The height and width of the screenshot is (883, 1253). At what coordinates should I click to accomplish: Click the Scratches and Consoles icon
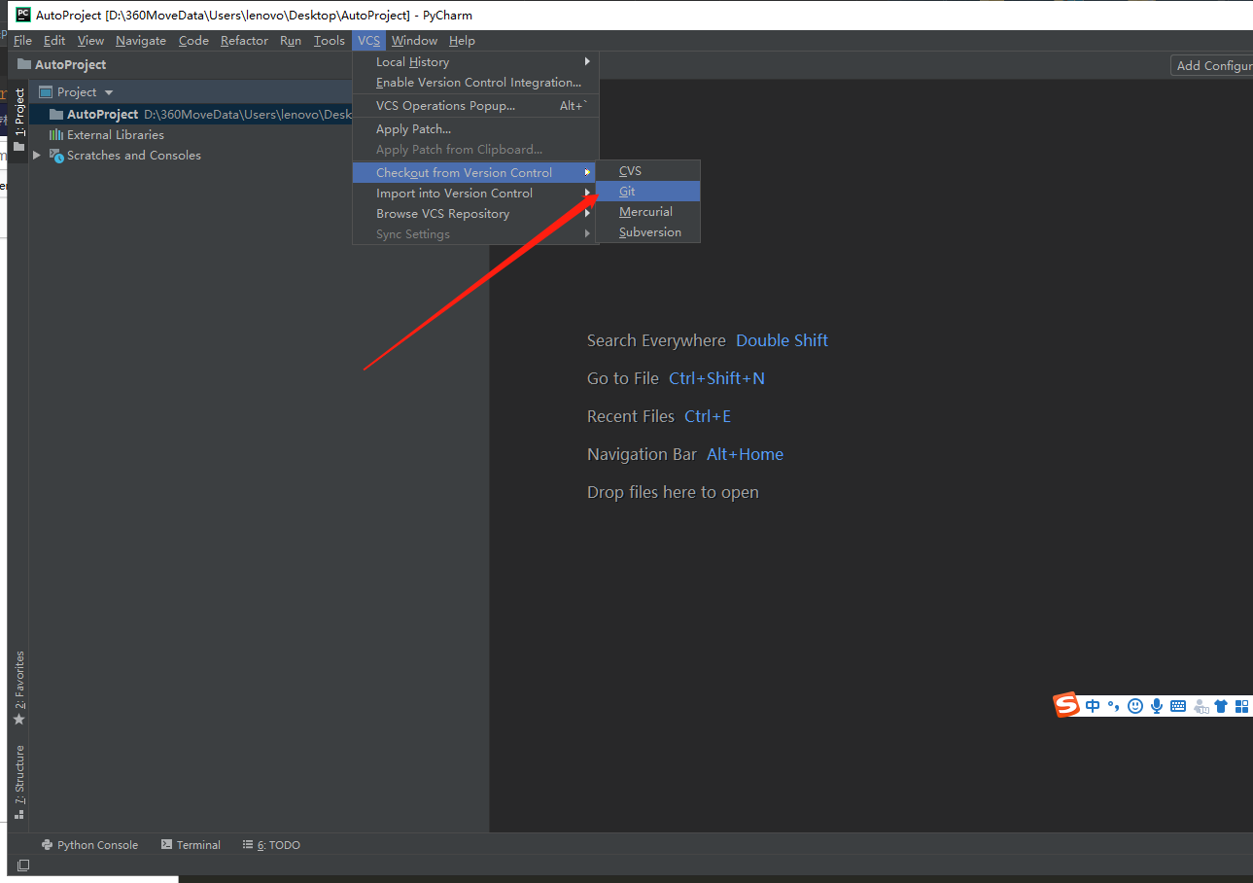pos(56,156)
